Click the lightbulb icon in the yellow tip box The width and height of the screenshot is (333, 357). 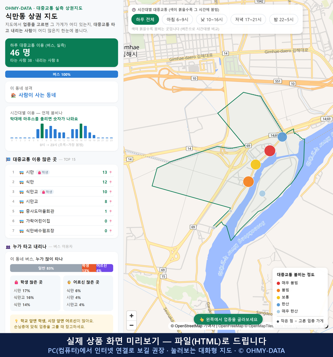point(16,321)
